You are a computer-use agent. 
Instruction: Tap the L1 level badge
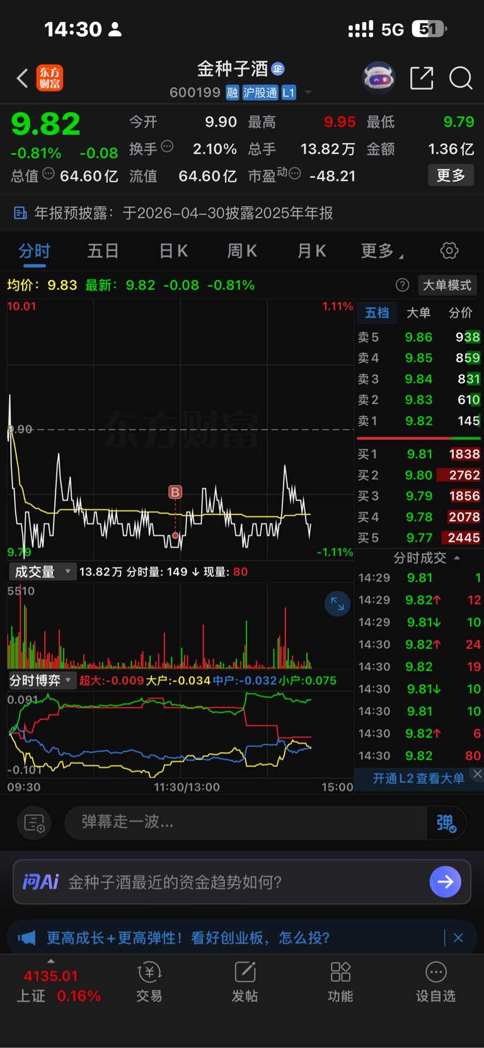pyautogui.click(x=289, y=93)
